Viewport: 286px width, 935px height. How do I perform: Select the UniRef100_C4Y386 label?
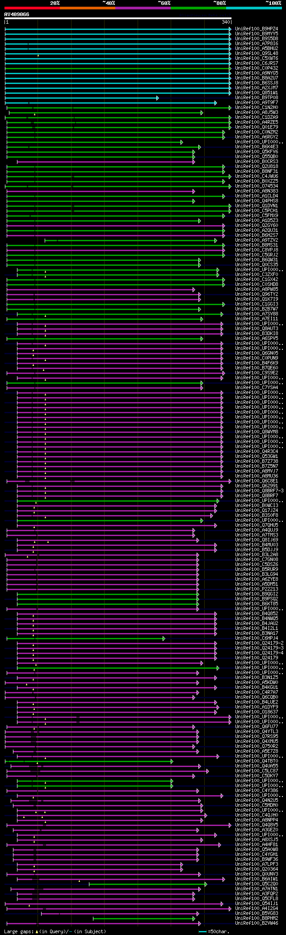(x=257, y=790)
